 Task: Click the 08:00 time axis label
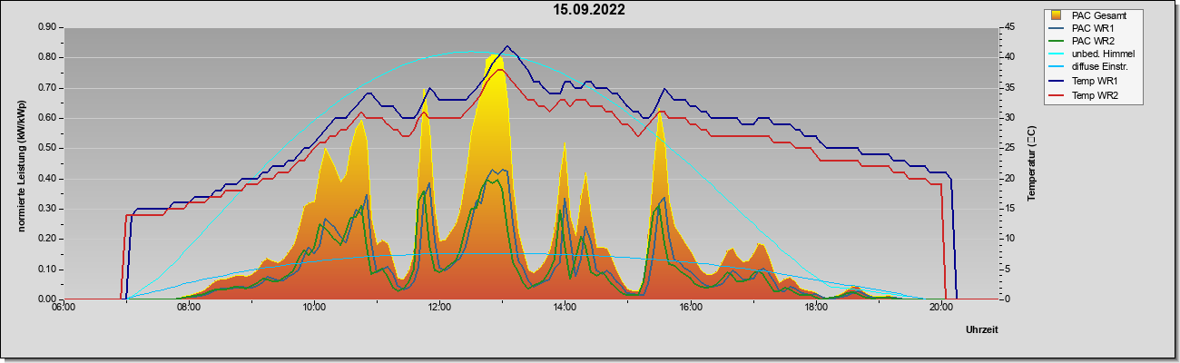coord(189,307)
